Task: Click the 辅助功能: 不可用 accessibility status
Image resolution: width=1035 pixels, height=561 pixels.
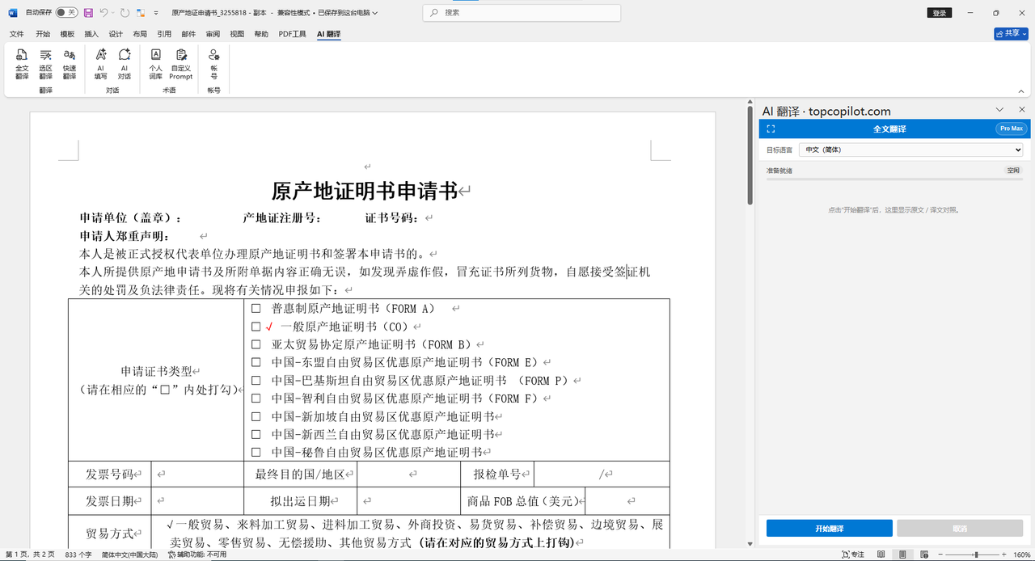Action: 197,555
